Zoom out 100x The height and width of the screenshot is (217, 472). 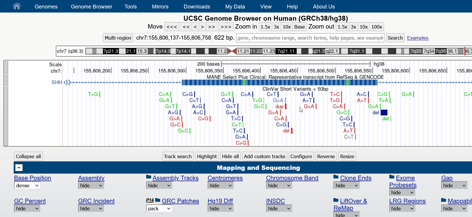pyautogui.click(x=377, y=27)
